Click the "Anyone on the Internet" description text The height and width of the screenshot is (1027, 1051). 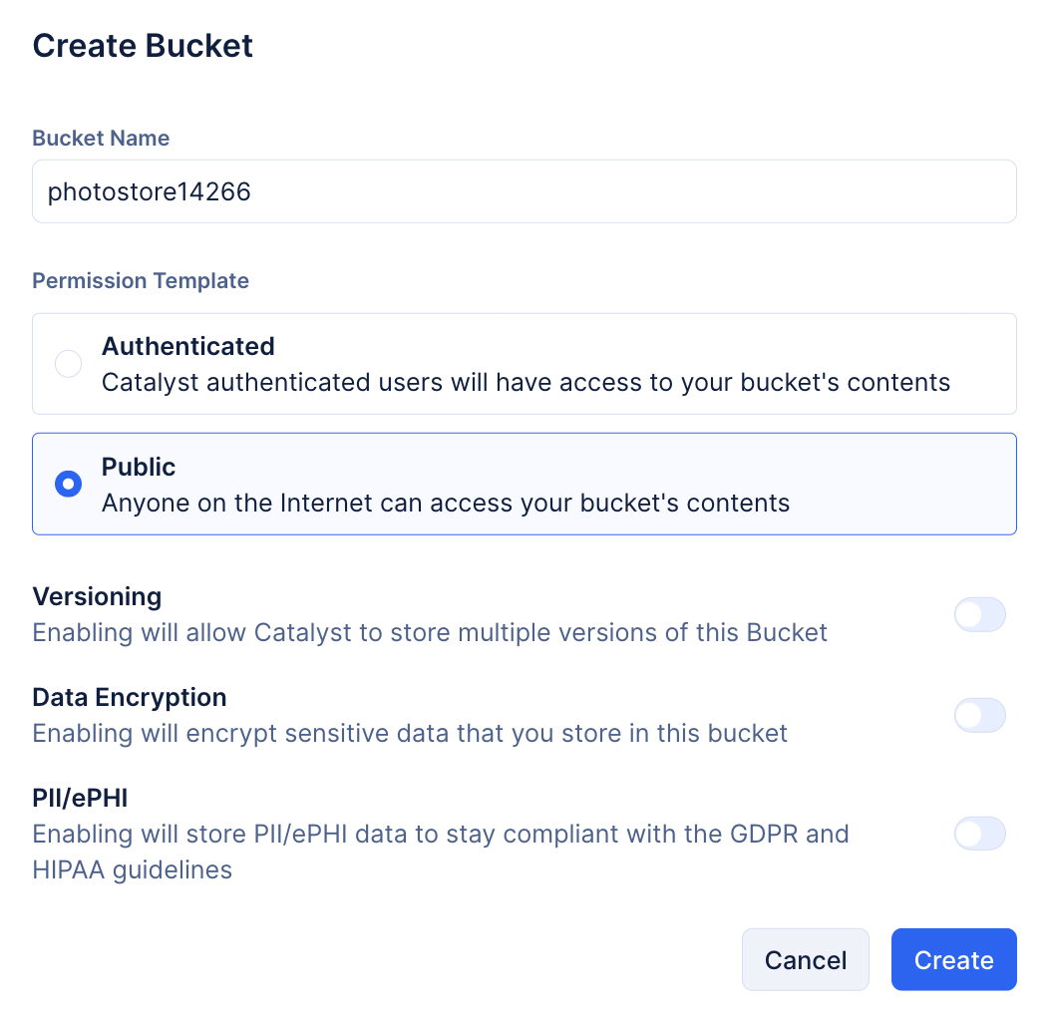click(446, 503)
